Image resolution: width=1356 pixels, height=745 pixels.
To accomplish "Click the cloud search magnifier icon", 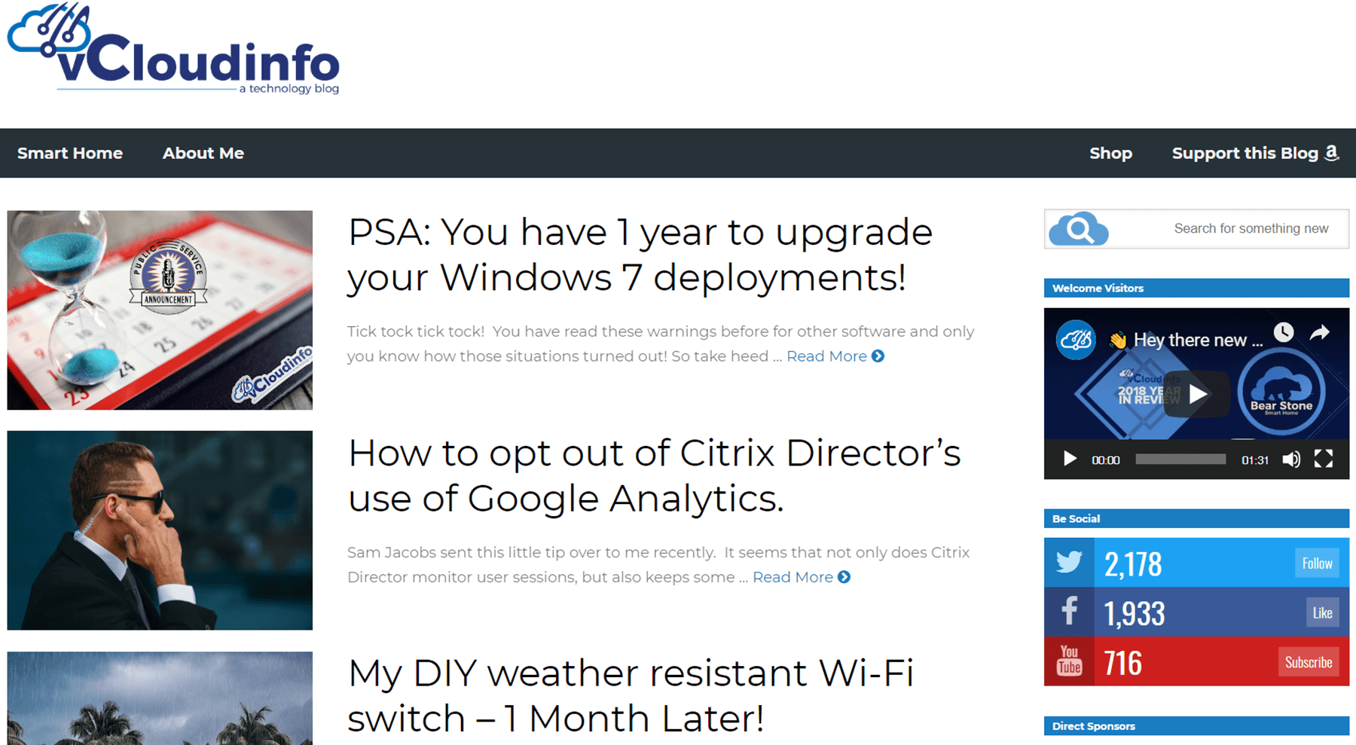I will tap(1079, 229).
